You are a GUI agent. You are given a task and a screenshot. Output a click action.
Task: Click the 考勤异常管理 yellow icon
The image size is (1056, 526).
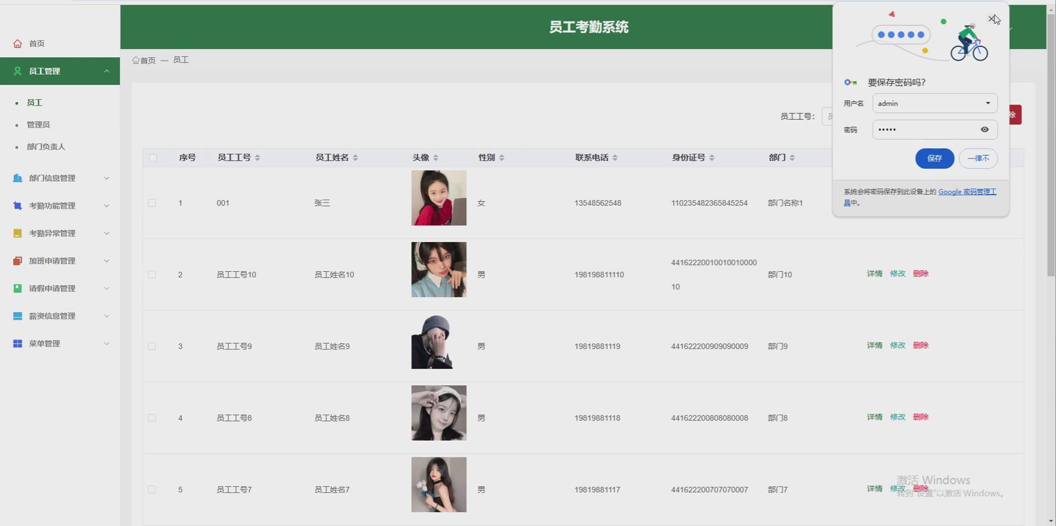coord(18,233)
